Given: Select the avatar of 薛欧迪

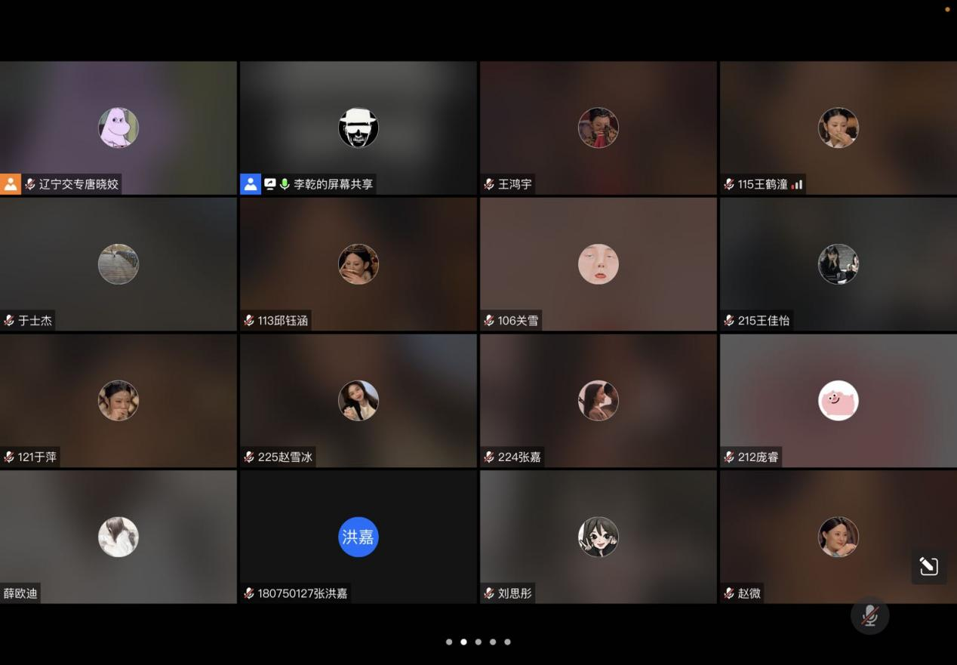Looking at the screenshot, I should [118, 537].
